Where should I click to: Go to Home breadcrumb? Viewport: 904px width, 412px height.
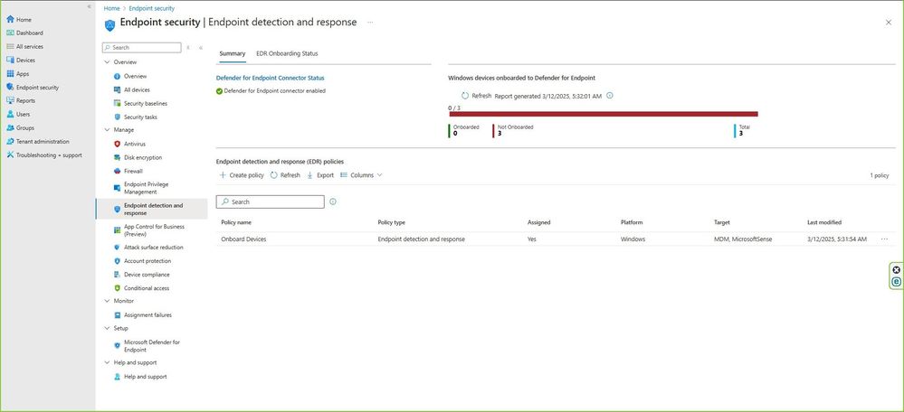(112, 9)
